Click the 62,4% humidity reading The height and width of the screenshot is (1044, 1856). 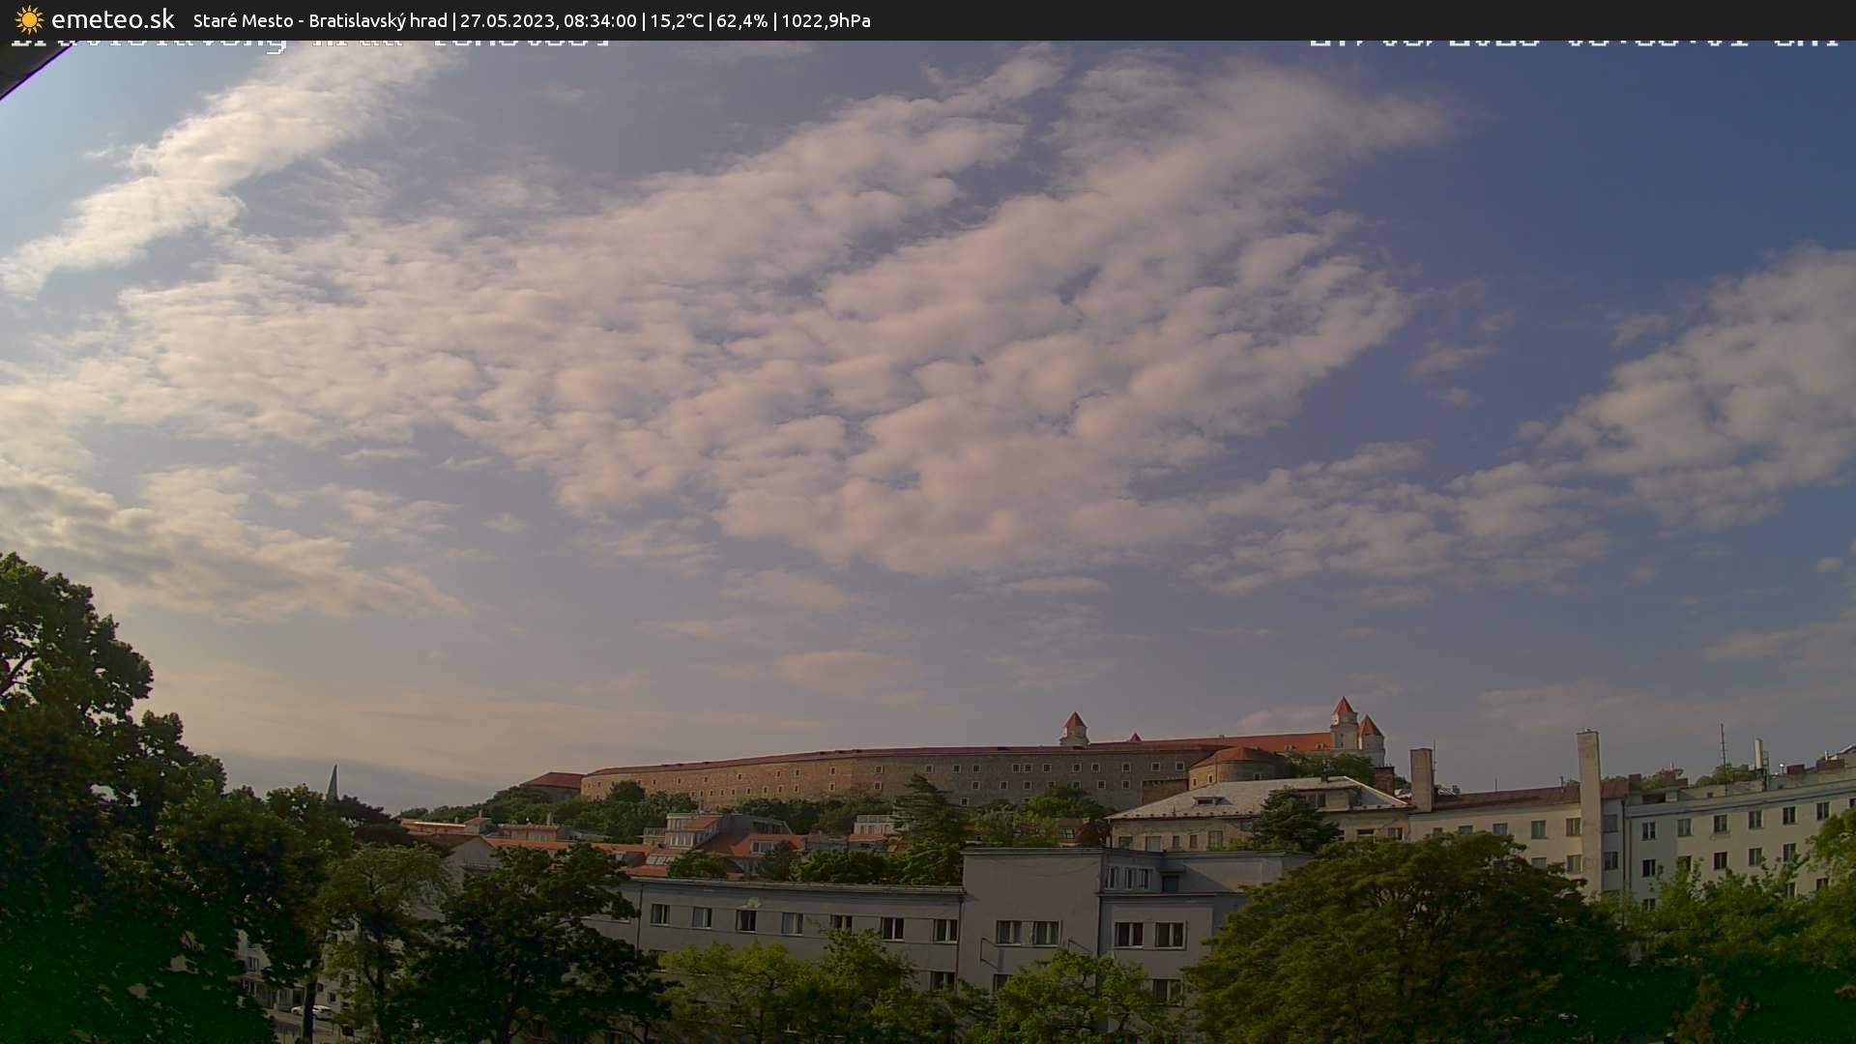741,20
